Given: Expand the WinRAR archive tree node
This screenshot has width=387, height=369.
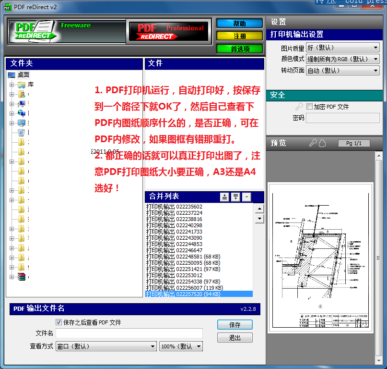Looking at the screenshot, I should [x=12, y=277].
